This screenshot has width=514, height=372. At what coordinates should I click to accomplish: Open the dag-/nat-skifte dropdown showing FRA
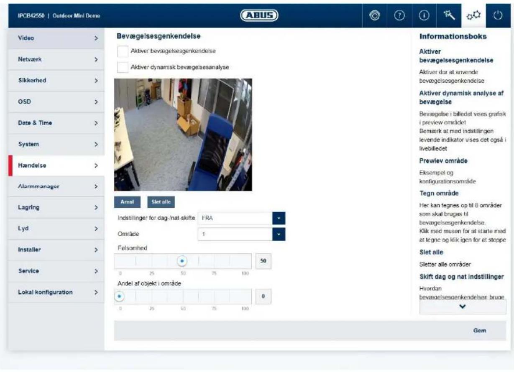point(241,219)
